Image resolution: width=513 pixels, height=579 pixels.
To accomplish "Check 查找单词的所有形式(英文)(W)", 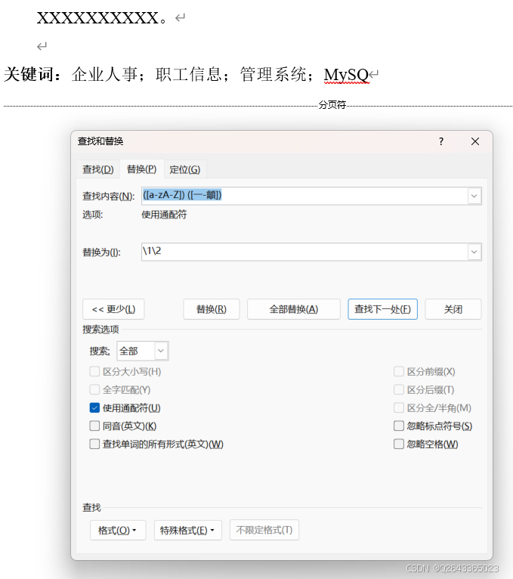I will [94, 444].
